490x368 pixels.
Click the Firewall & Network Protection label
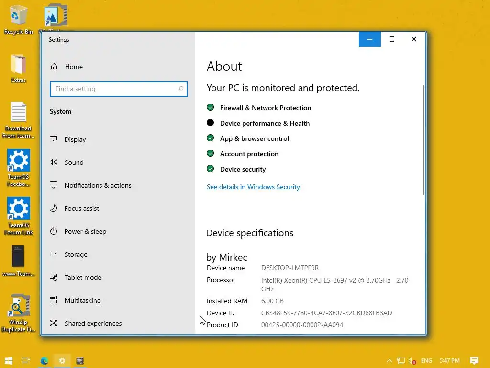tap(266, 108)
